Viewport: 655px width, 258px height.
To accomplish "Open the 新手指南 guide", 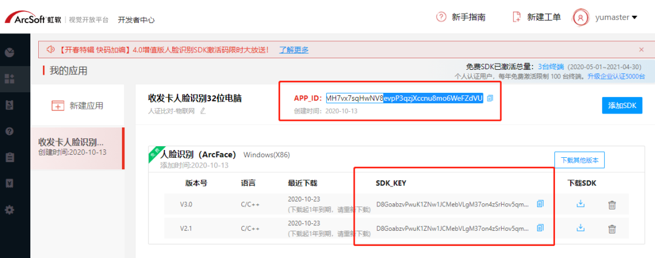I will [469, 17].
